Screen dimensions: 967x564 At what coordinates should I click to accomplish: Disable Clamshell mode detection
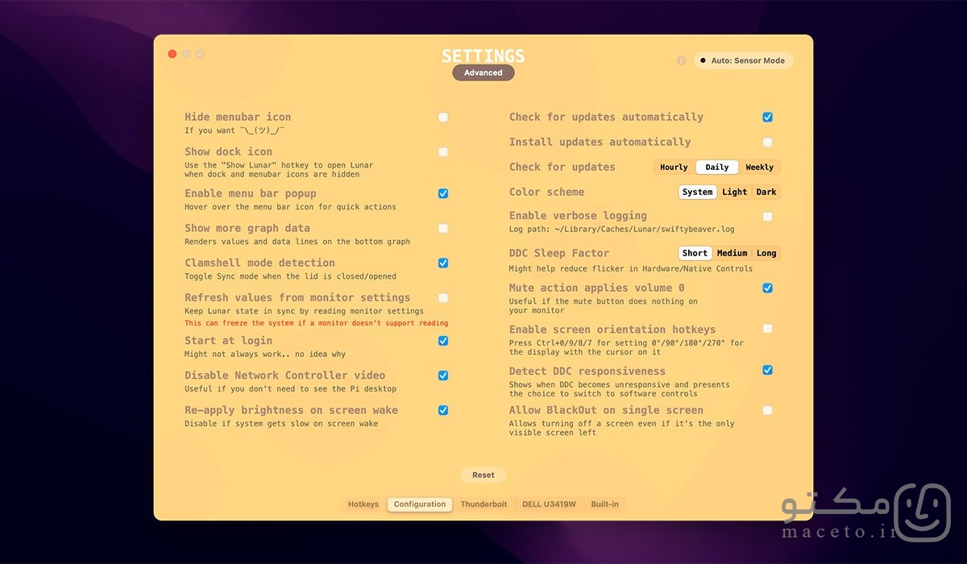pyautogui.click(x=443, y=263)
